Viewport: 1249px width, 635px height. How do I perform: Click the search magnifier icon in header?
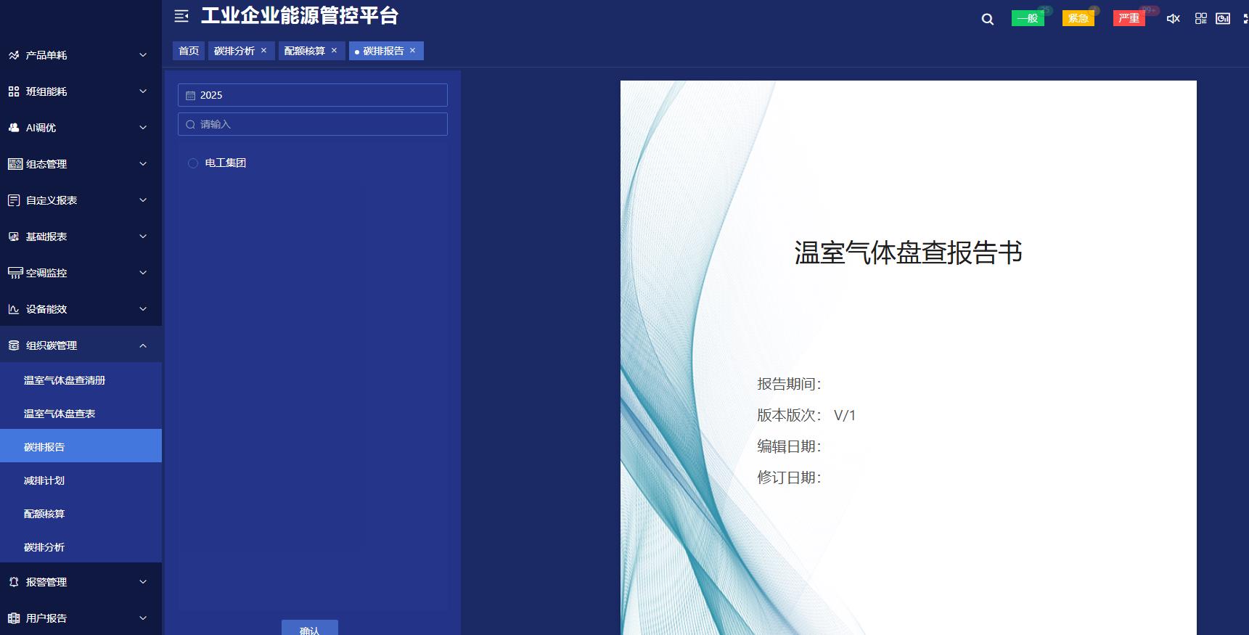coord(987,19)
